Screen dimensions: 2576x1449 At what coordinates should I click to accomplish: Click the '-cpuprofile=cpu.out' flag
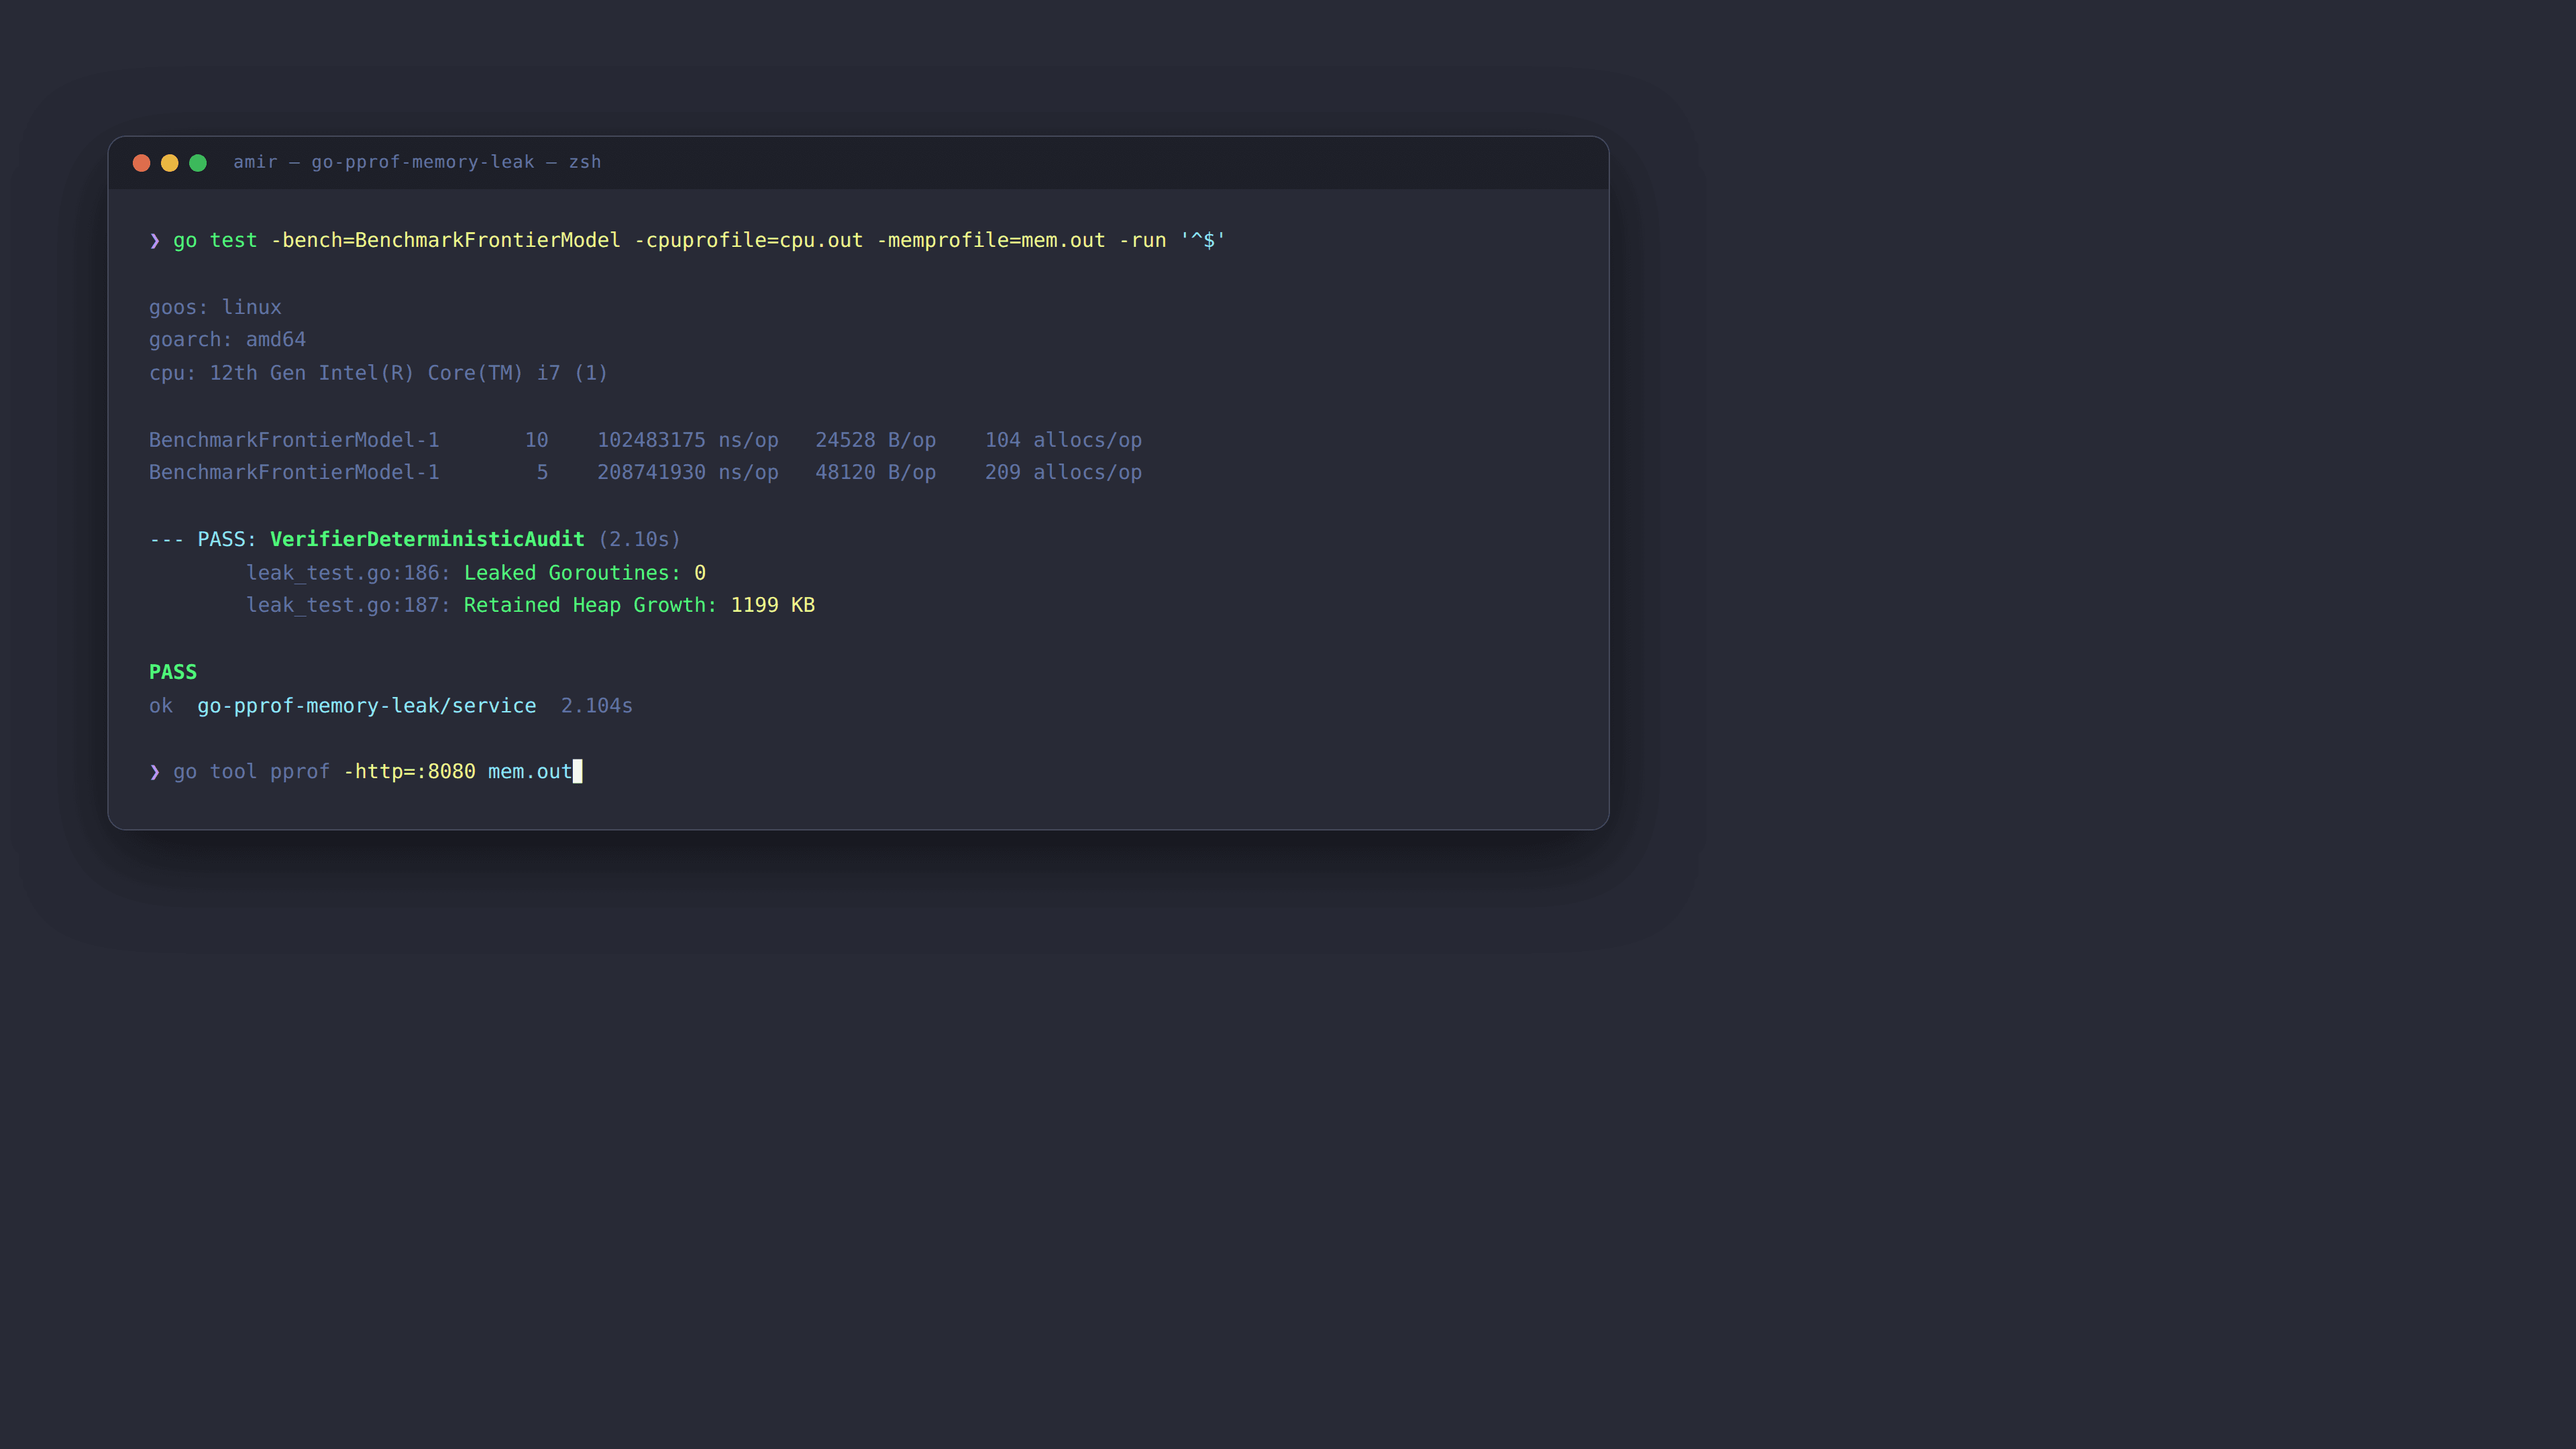(748, 240)
